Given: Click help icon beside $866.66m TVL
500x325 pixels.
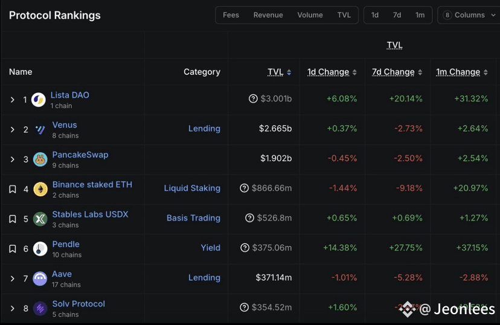Looking at the screenshot, I should coord(244,188).
